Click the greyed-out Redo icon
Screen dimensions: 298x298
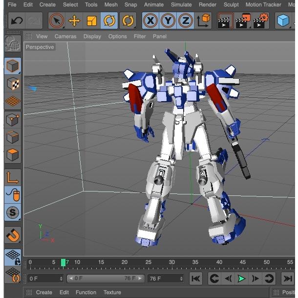click(34, 21)
